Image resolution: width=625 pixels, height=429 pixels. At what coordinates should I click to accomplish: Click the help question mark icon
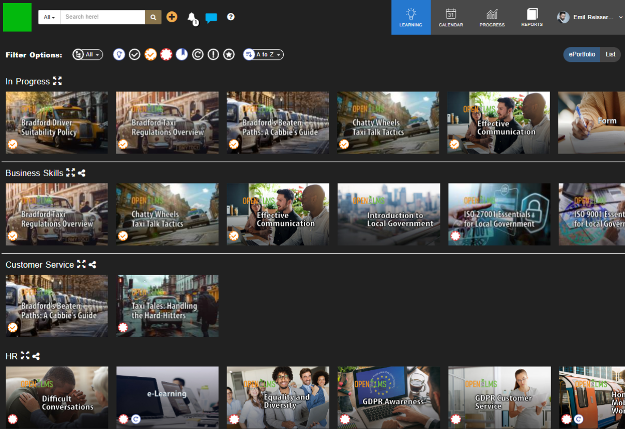pos(231,17)
